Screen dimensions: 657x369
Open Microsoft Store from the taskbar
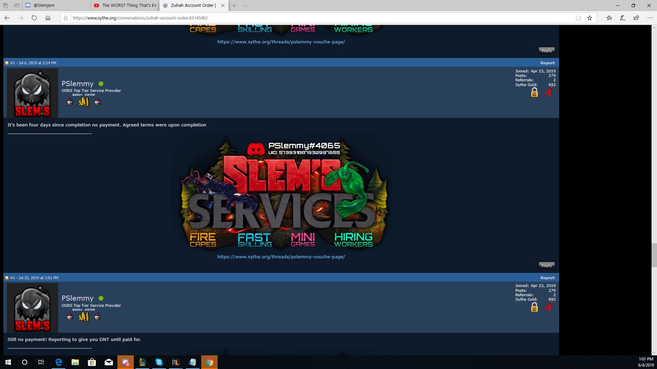tap(92, 362)
